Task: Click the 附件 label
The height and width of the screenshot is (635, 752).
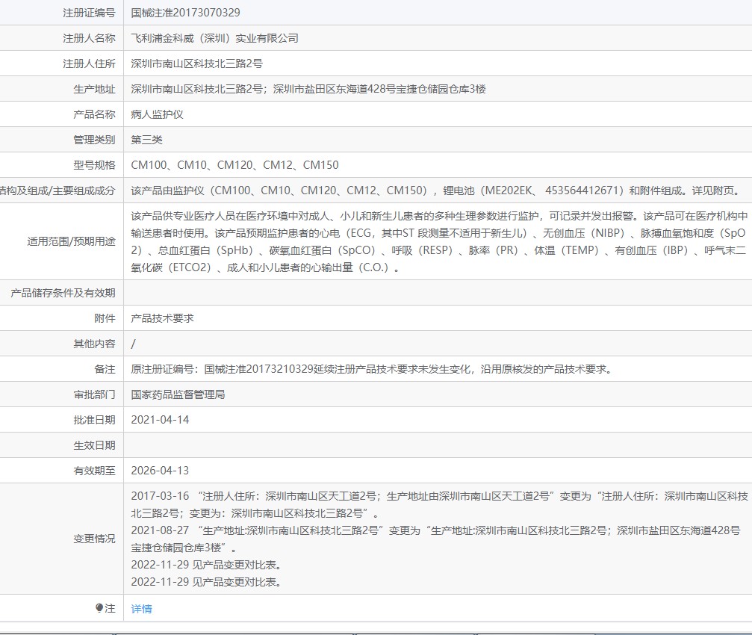Action: [105, 318]
